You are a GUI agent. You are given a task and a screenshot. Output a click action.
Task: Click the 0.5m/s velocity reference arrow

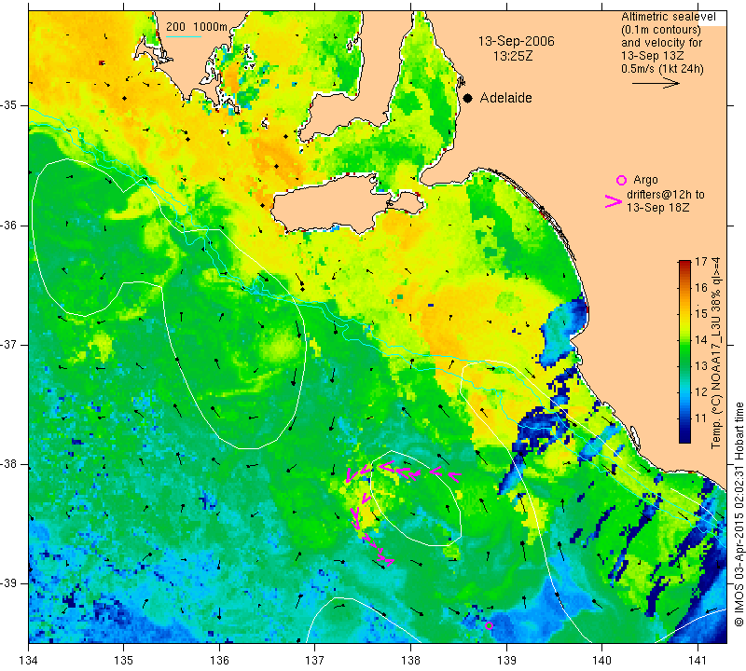656,83
